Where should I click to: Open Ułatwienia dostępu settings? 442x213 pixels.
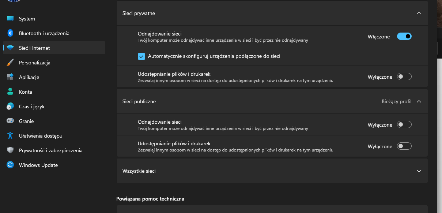click(41, 136)
